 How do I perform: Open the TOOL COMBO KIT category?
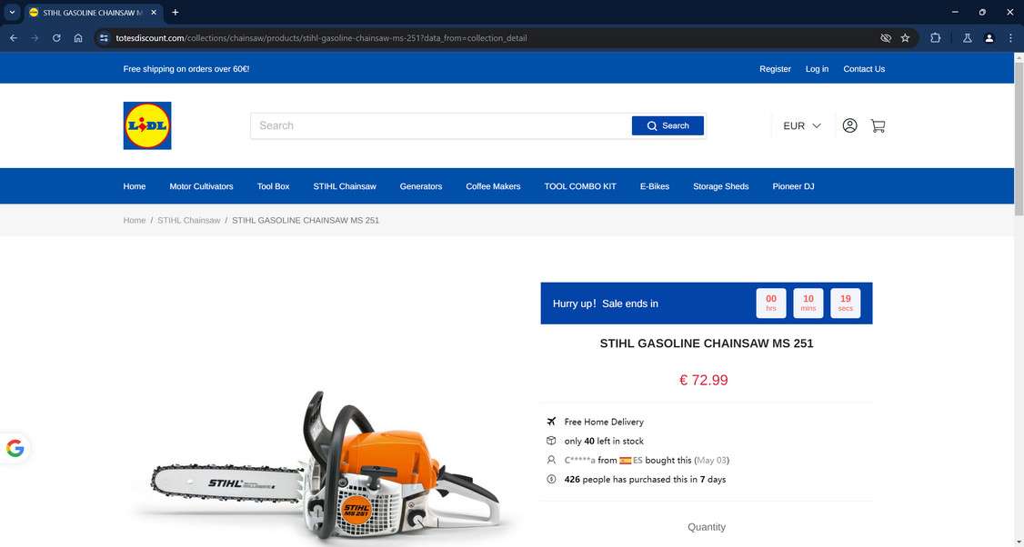580,186
